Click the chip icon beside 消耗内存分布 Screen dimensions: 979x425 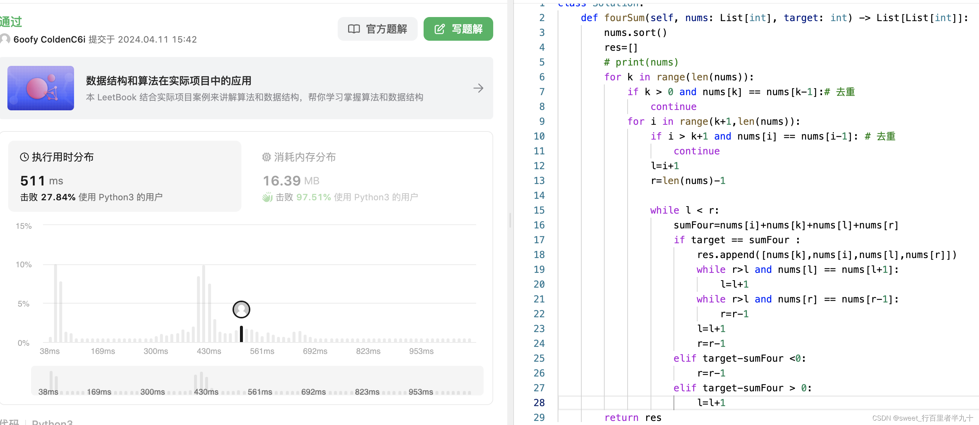[267, 157]
